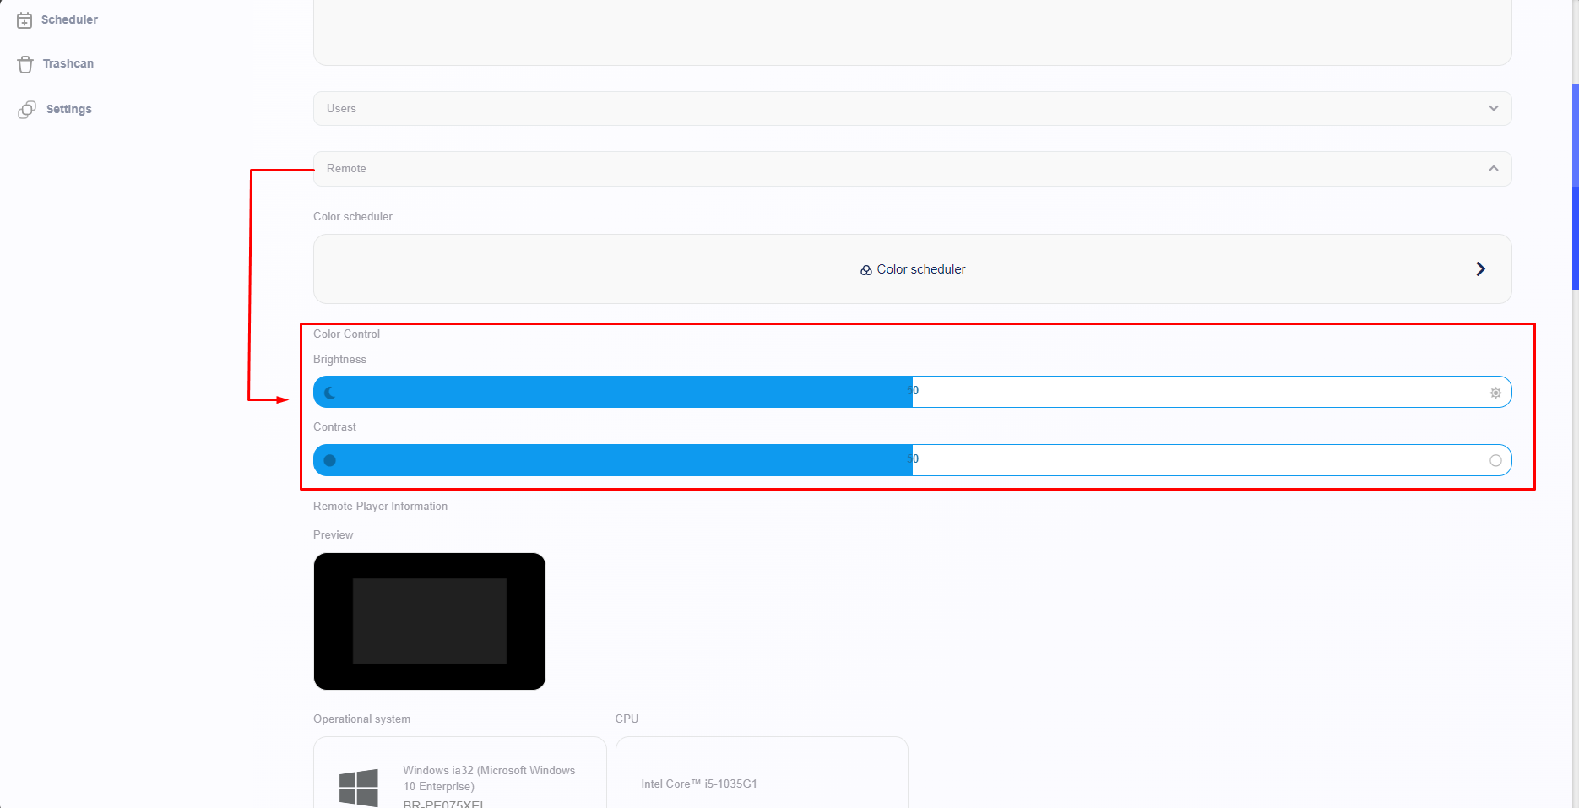Image resolution: width=1579 pixels, height=808 pixels.
Task: Go to Settings via the sidebar label
Action: 69,110
